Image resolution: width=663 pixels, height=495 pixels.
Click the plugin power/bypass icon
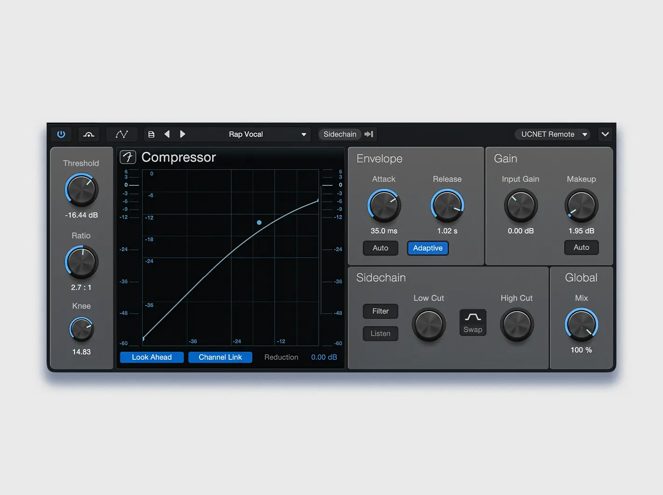click(61, 134)
